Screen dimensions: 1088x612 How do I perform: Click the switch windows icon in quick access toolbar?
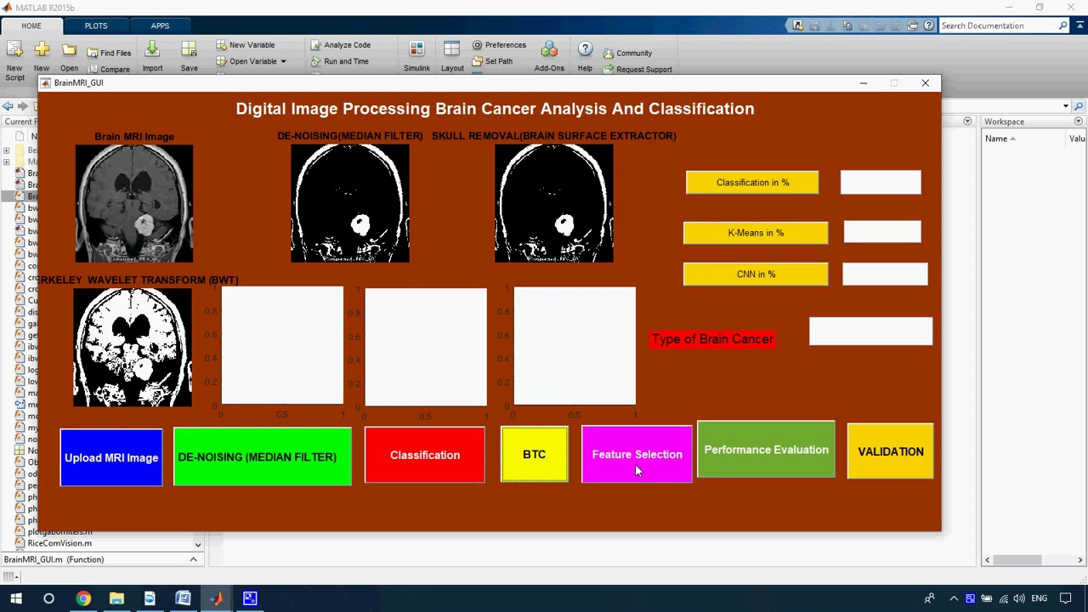point(912,25)
